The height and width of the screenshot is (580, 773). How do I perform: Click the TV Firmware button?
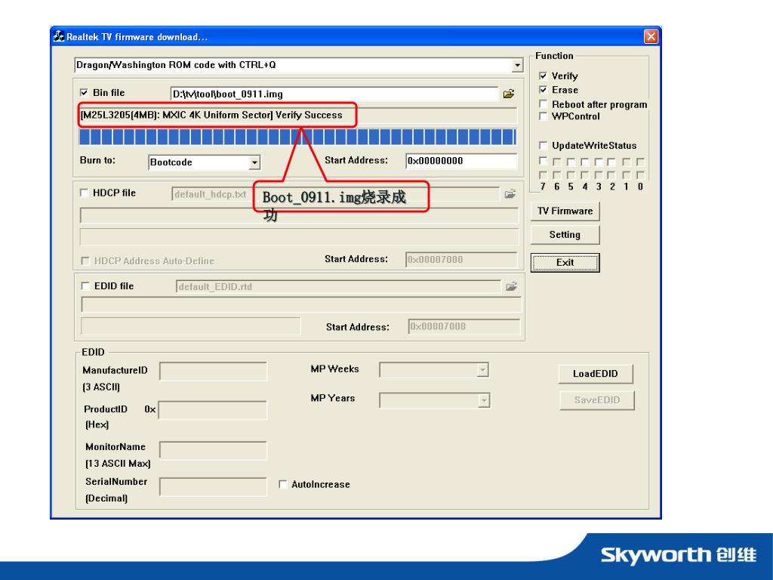coord(565,211)
